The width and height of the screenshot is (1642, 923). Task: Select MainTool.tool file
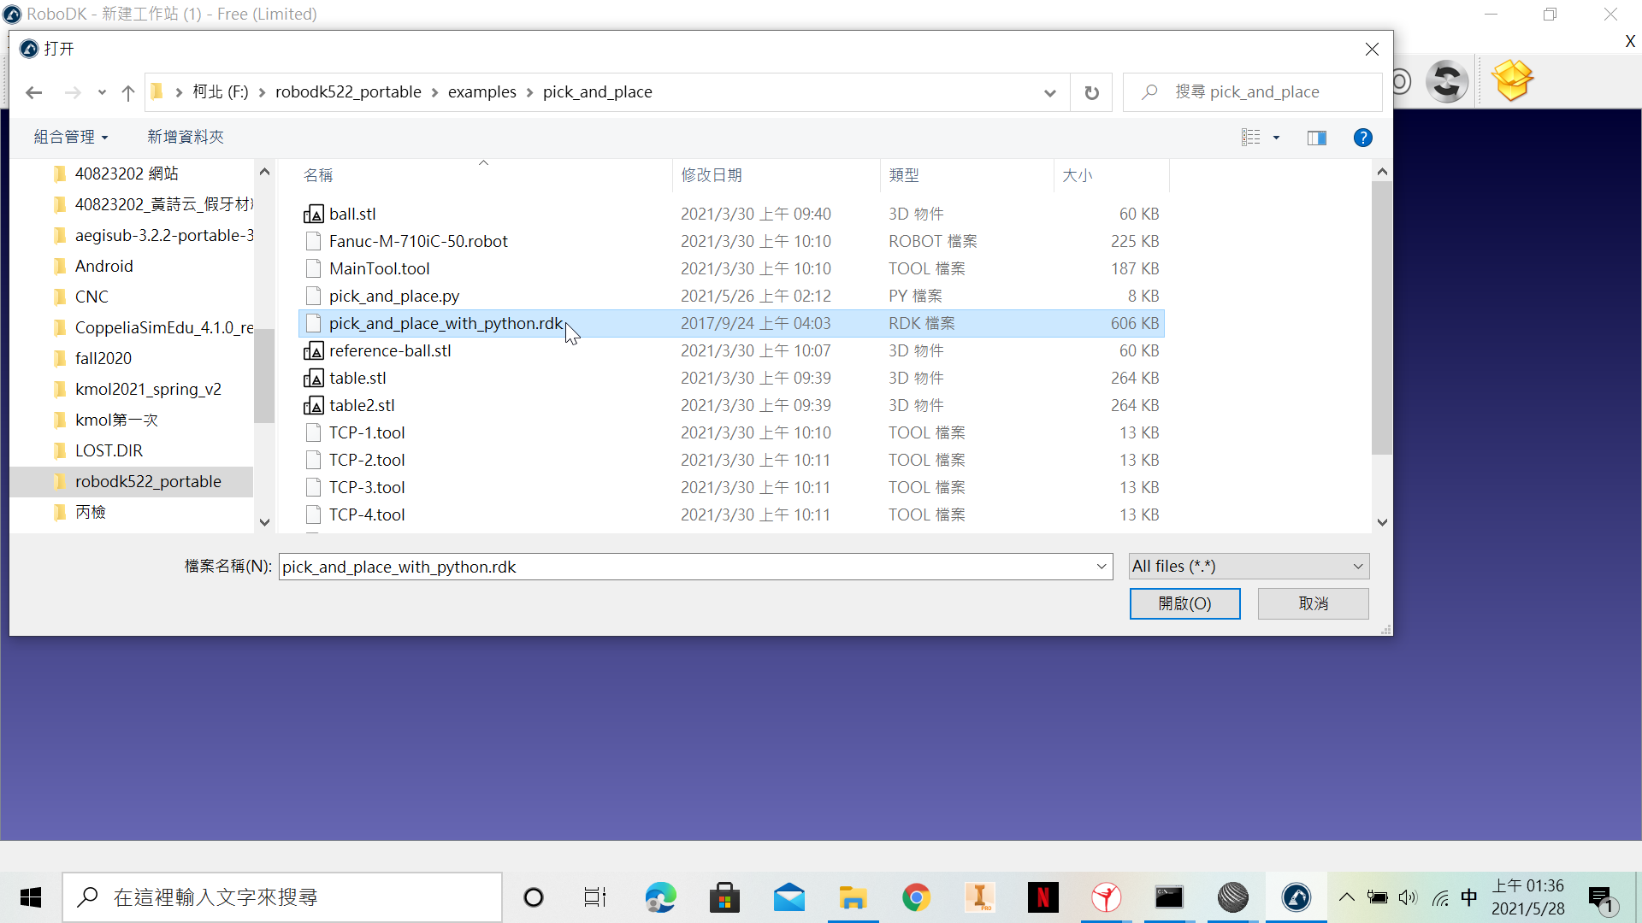click(x=731, y=268)
